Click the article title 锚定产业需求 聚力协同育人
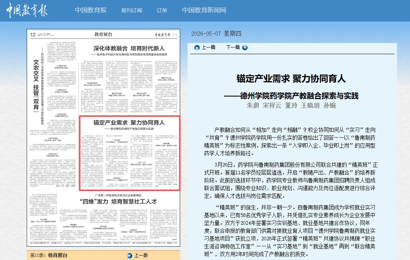This screenshot has width=410, height=260. pos(291,79)
